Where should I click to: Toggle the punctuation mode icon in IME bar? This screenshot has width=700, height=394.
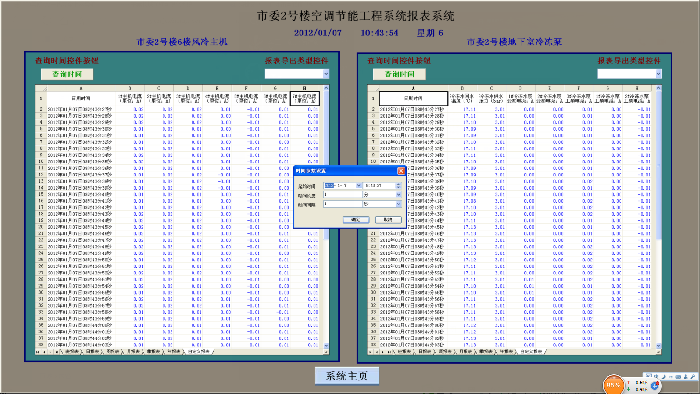(x=671, y=377)
